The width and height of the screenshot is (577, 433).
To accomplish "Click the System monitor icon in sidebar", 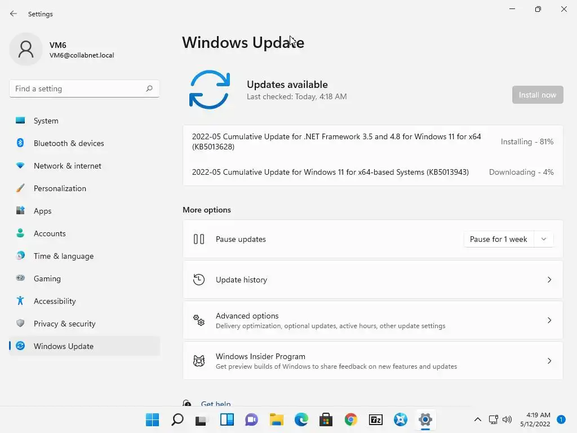I will pos(20,121).
